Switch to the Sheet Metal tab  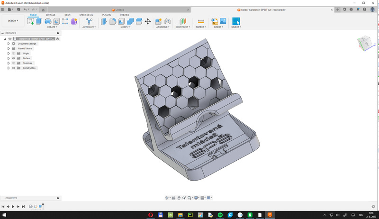pyautogui.click(x=86, y=15)
